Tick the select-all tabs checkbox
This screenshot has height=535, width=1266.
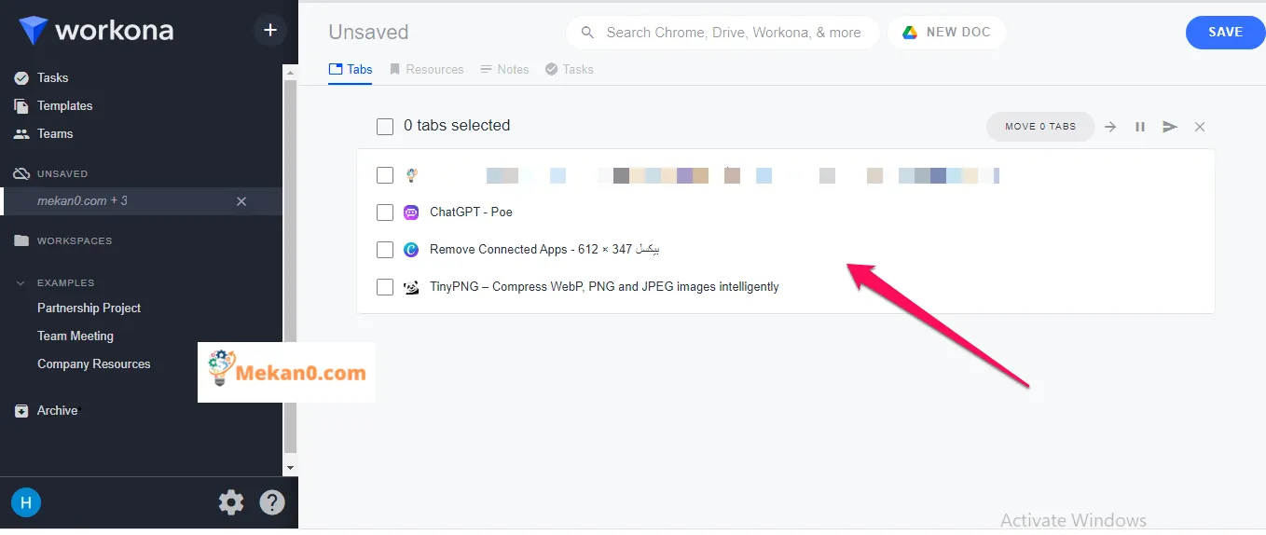385,126
